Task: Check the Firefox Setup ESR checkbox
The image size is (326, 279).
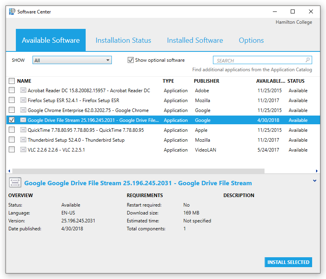Action: point(12,100)
